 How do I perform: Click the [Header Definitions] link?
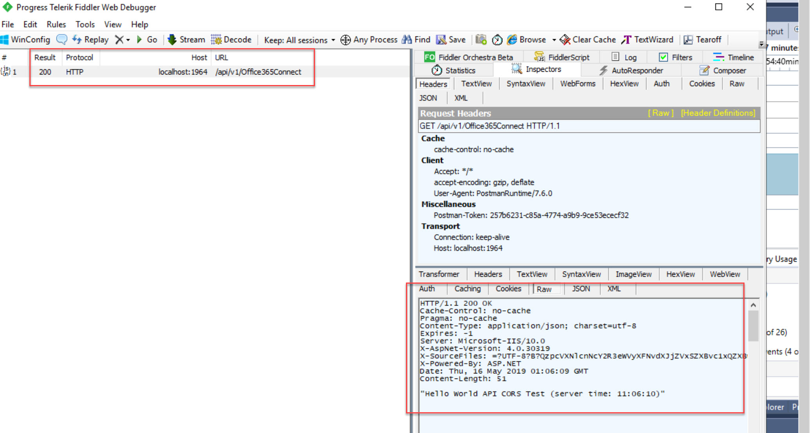[x=718, y=113]
